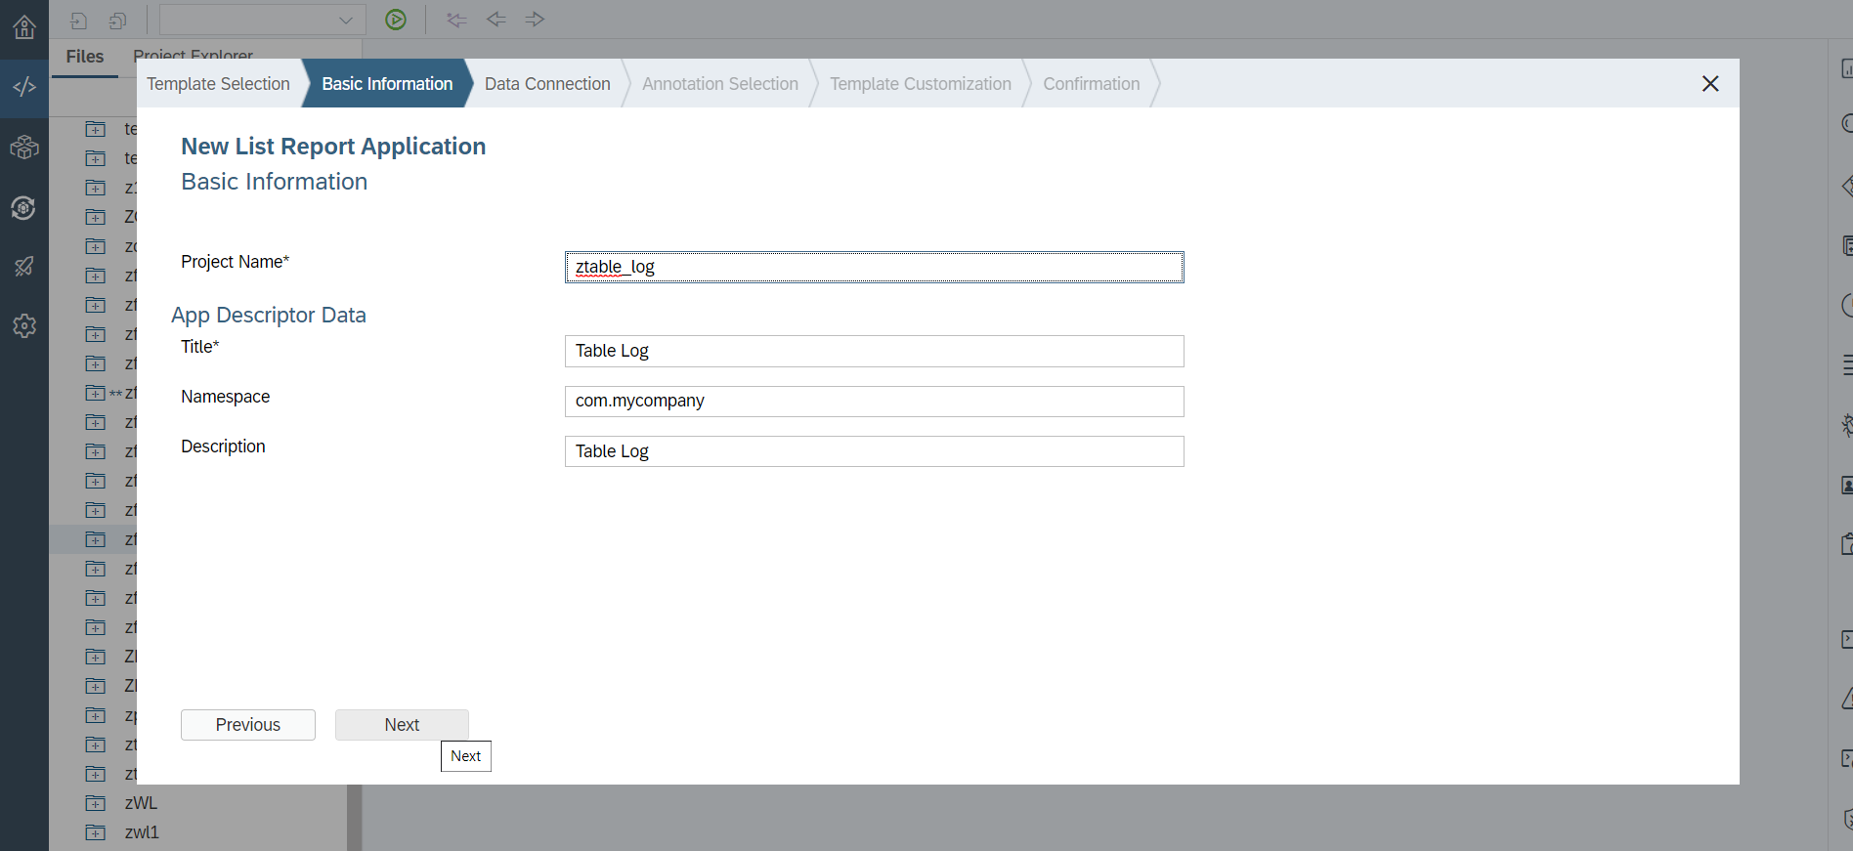Open Preferences via the gear icon
This screenshot has height=851, width=1853.
(x=24, y=325)
